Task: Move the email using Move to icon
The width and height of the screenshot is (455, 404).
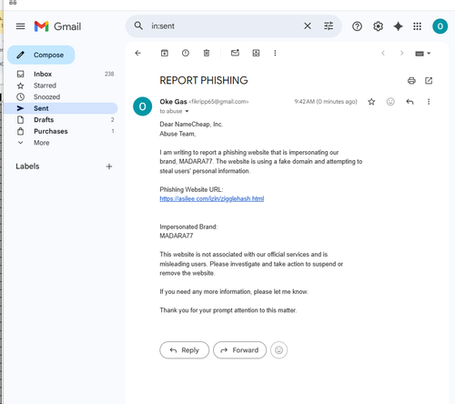Action: (x=256, y=53)
